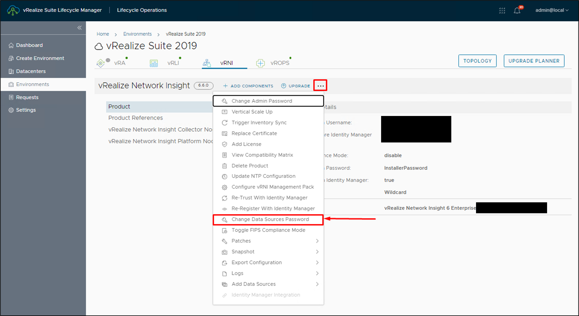Click the Requests icon in sidebar
Screen dimensions: 579x316
tap(11, 97)
